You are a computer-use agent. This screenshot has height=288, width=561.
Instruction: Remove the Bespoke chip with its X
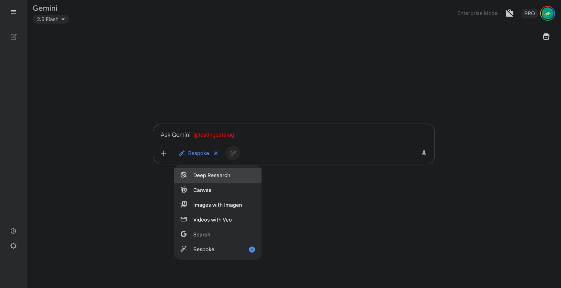pyautogui.click(x=216, y=153)
